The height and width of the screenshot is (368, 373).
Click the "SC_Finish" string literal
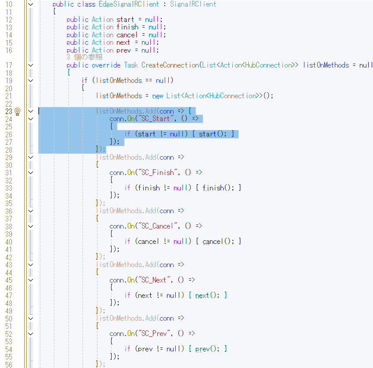[x=157, y=172]
